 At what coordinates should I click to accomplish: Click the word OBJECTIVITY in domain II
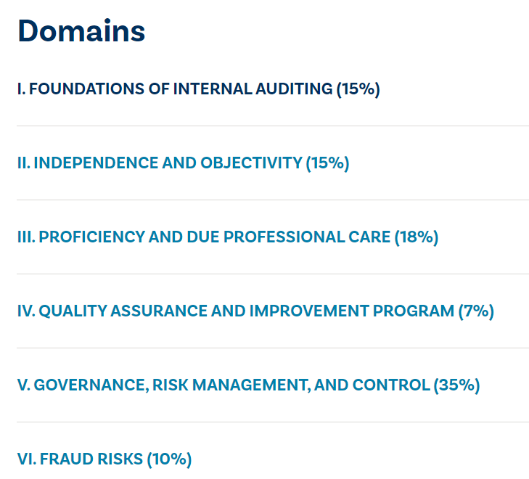(251, 163)
